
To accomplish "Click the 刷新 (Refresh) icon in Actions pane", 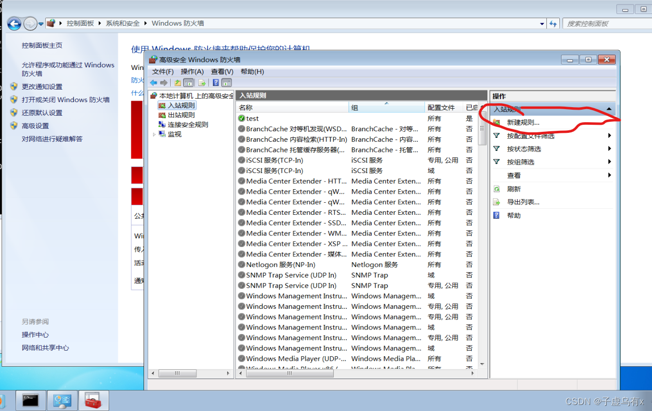I will (497, 189).
